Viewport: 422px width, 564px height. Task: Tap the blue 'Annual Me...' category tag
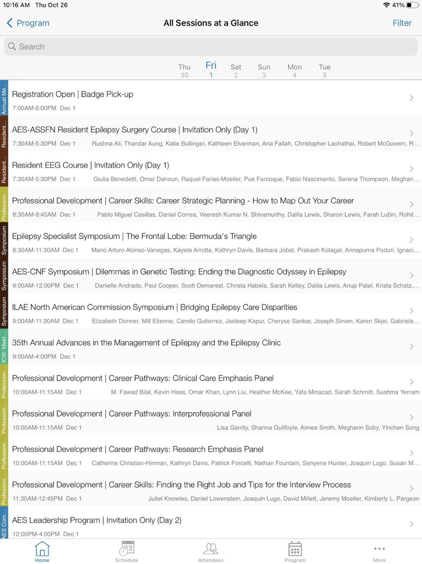(4, 98)
